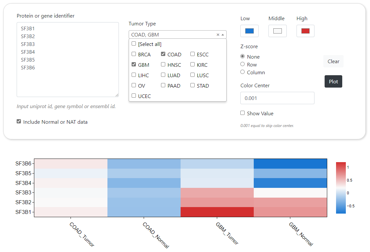The width and height of the screenshot is (370, 252).
Task: Select Column Z-score radio button
Action: coord(243,72)
